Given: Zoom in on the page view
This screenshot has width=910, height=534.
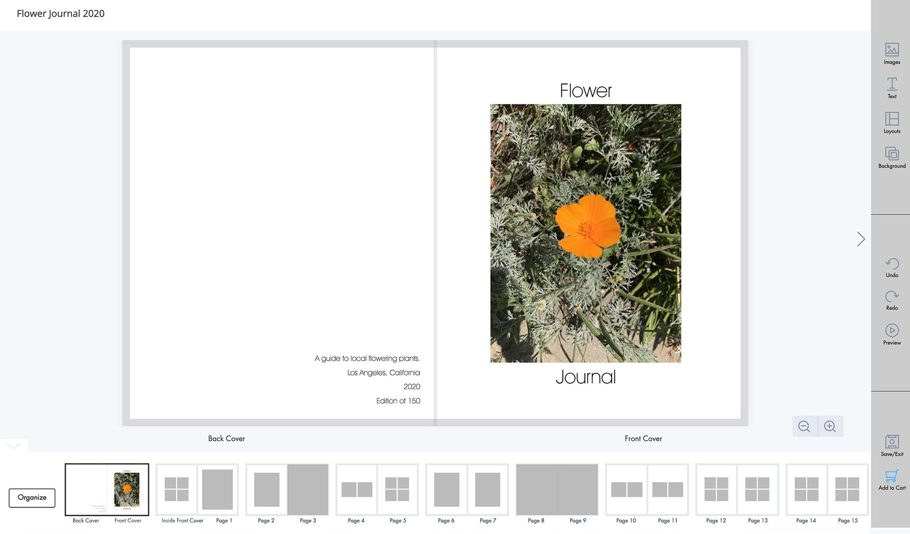Looking at the screenshot, I should [830, 426].
